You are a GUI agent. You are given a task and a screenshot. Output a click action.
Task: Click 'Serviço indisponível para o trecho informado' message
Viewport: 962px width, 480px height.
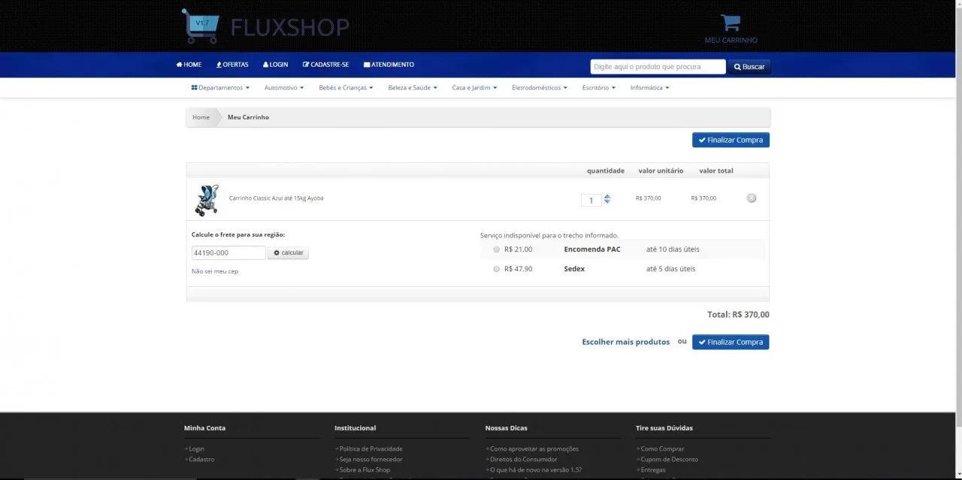[549, 235]
